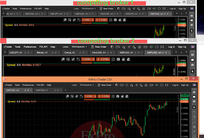Select cursor tool in broker 1 sidebar
204x138 pixels.
point(192,31)
